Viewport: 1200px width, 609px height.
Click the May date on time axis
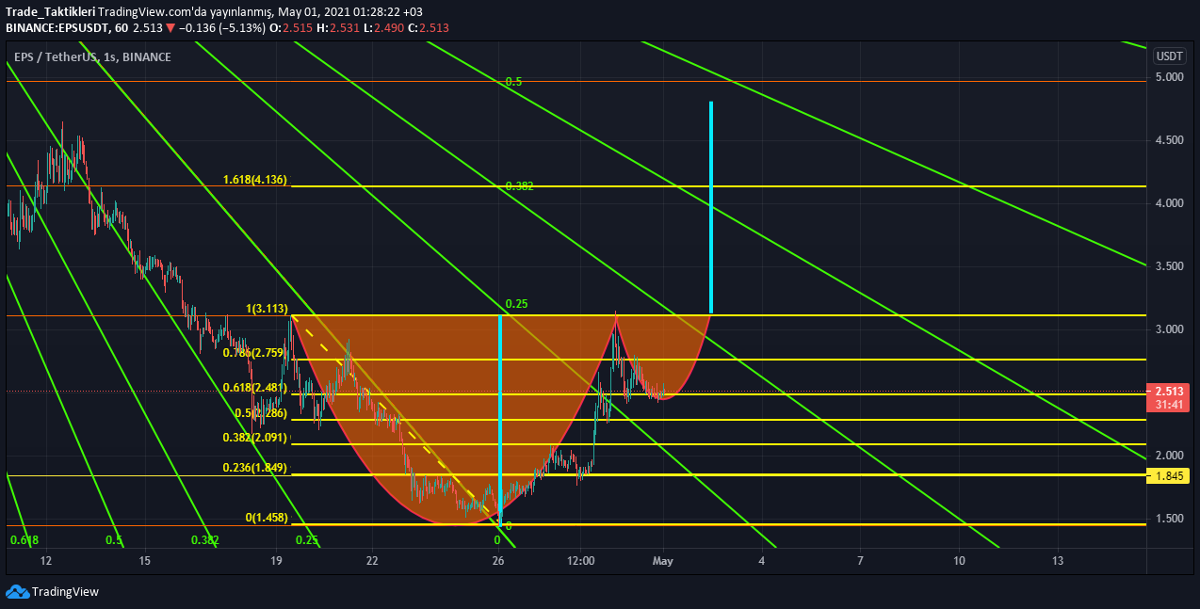click(x=663, y=561)
